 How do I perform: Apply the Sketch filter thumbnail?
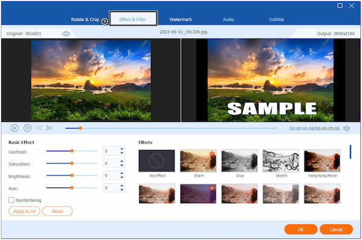[281, 161]
